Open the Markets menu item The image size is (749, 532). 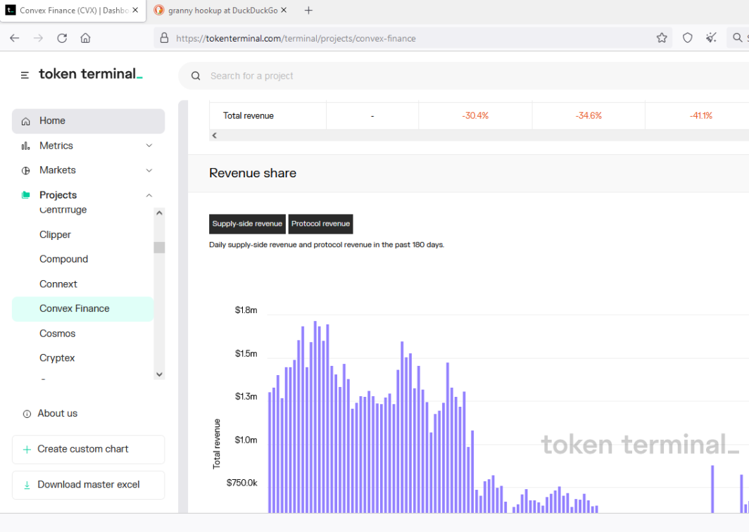58,170
